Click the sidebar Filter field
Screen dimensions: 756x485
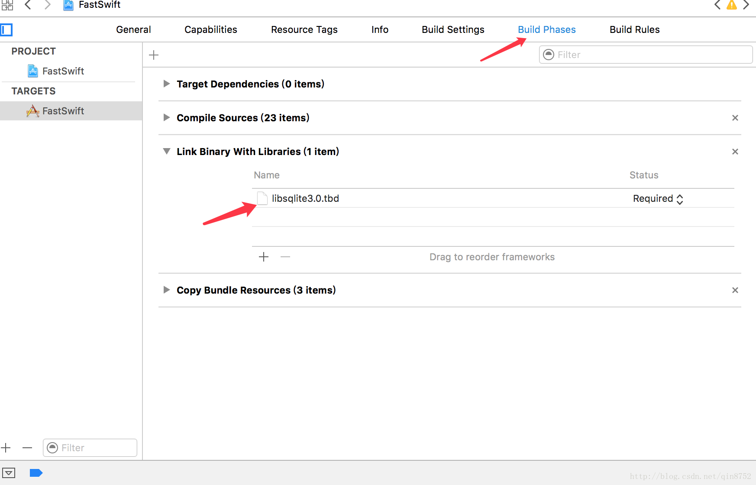[90, 448]
